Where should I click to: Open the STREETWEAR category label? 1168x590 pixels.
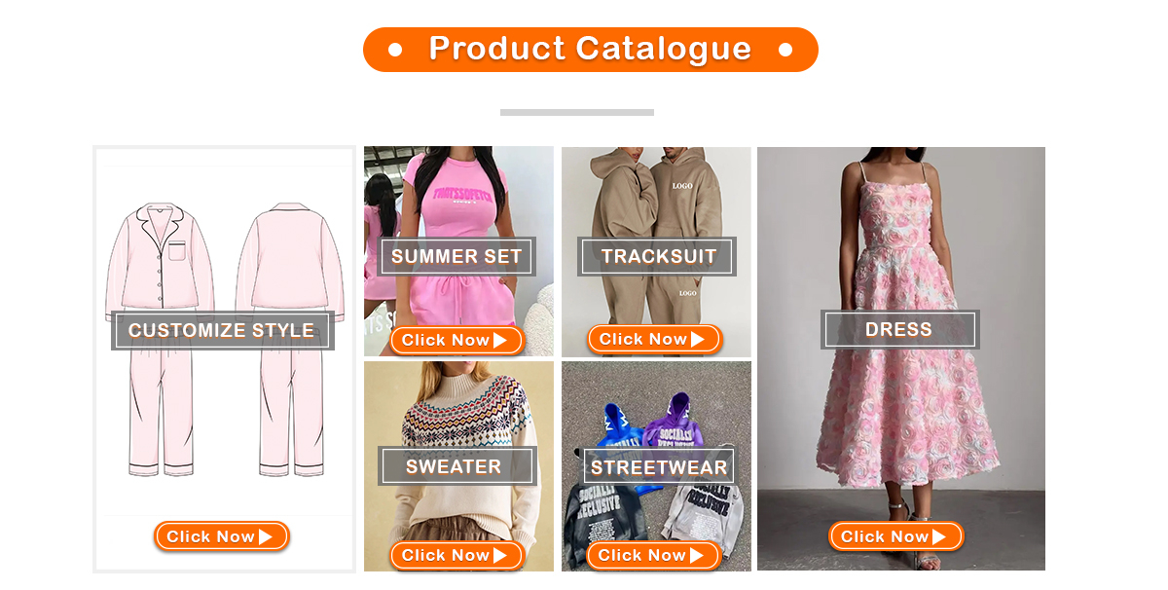[x=658, y=466]
